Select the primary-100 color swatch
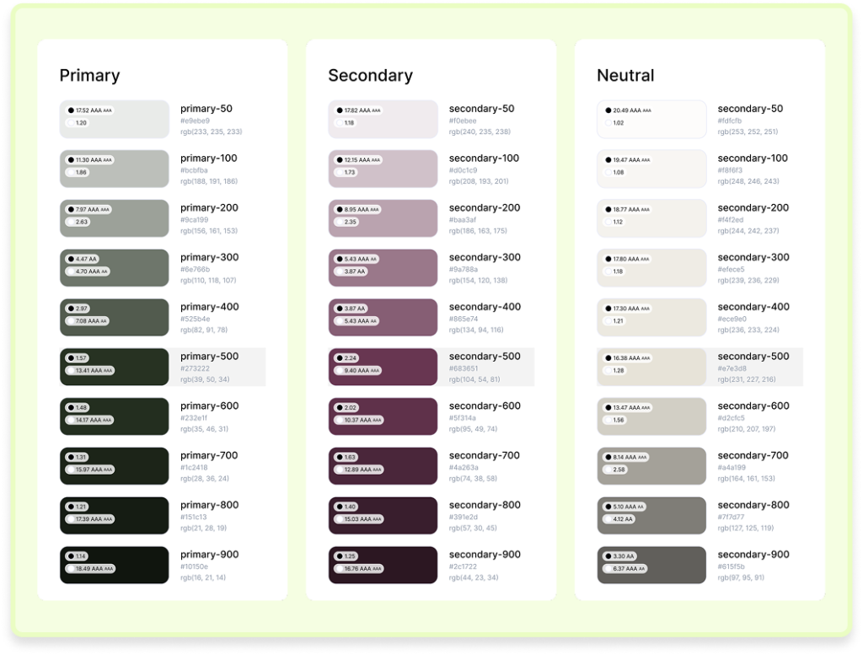Viewport: 863px width, 655px height. [115, 169]
